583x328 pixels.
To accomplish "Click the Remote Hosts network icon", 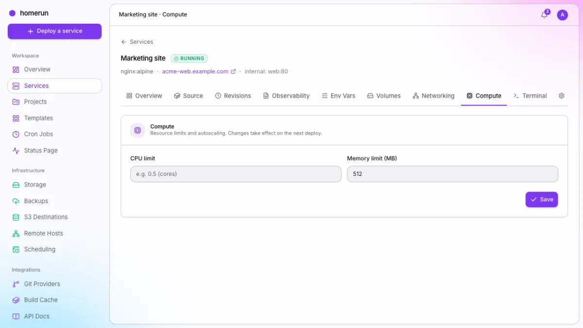I will [x=16, y=234].
